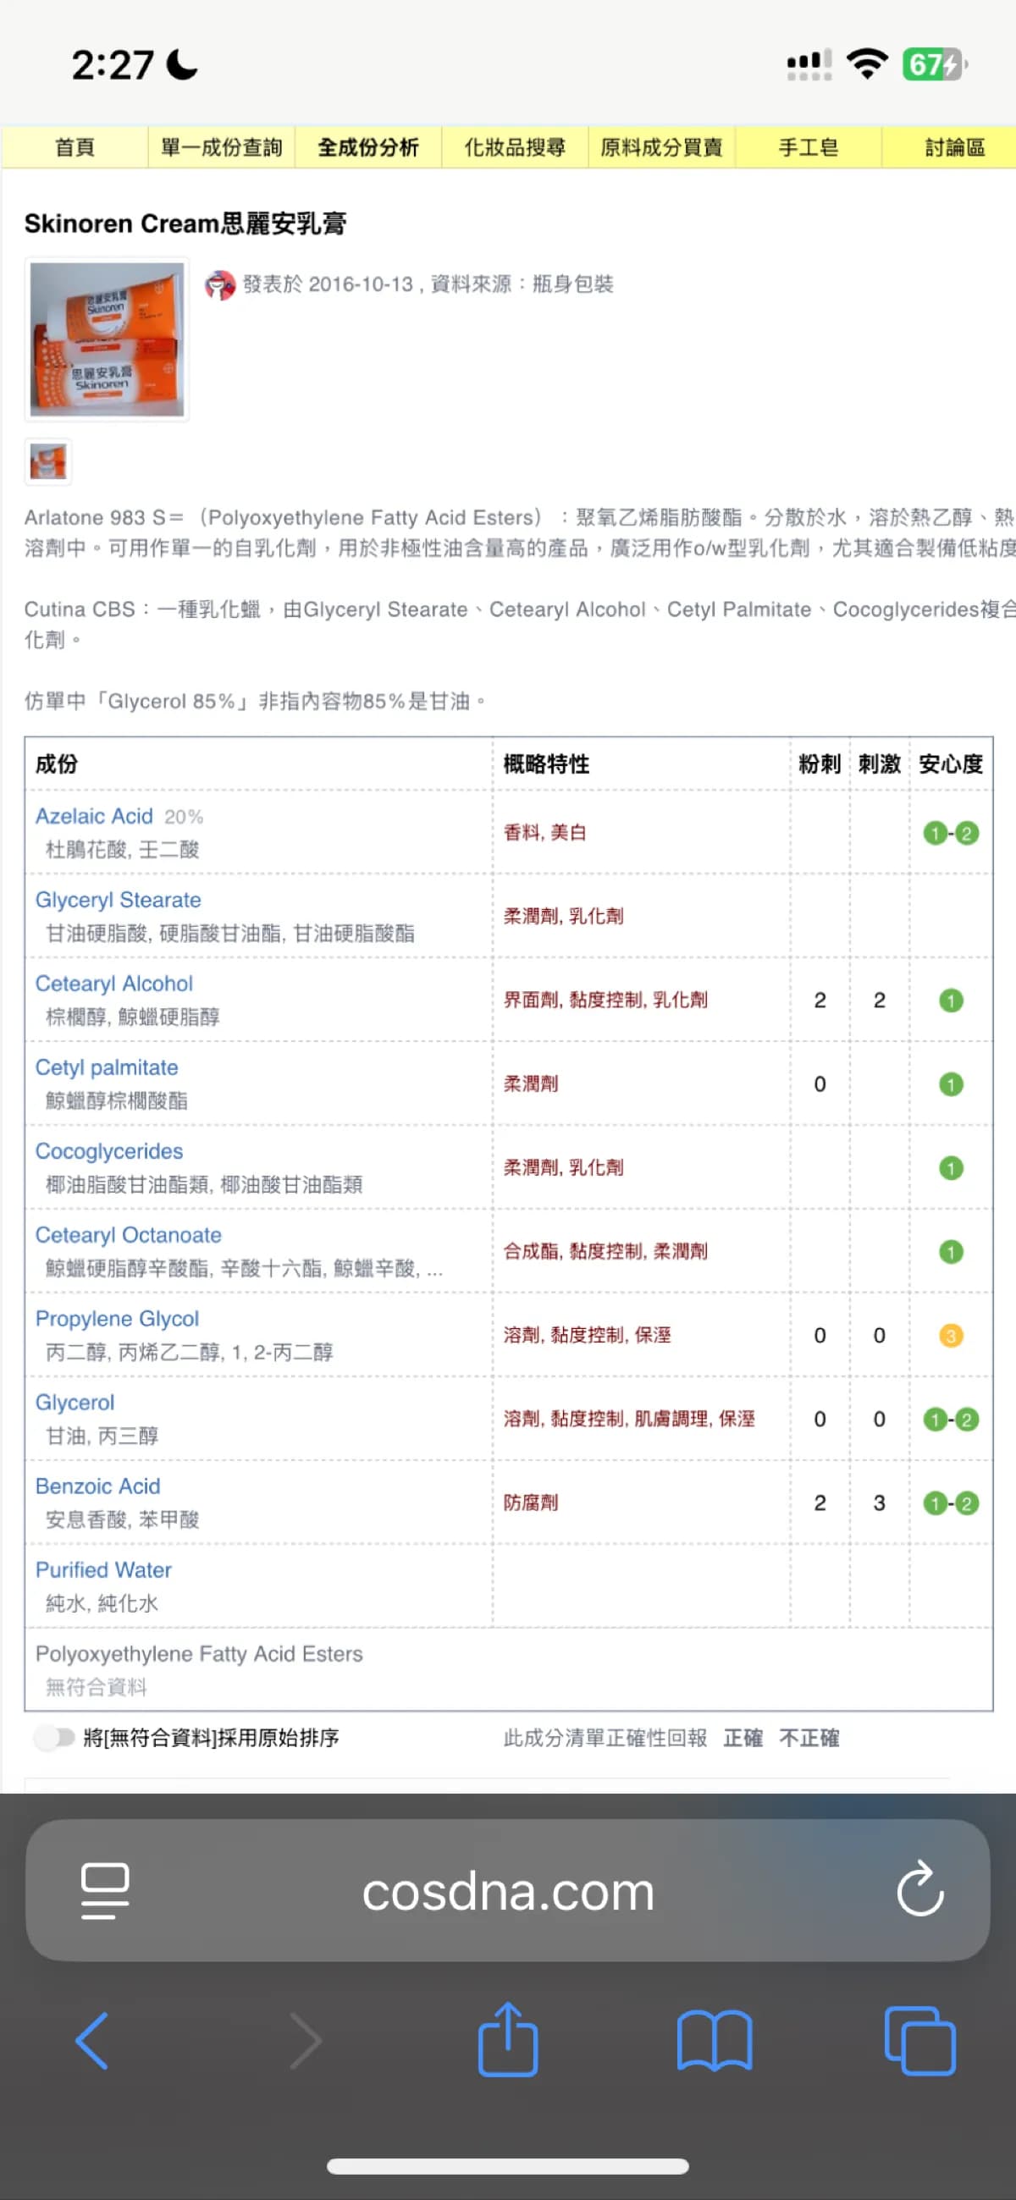
Task: Open the tabs overview icon
Action: [x=920, y=2040]
